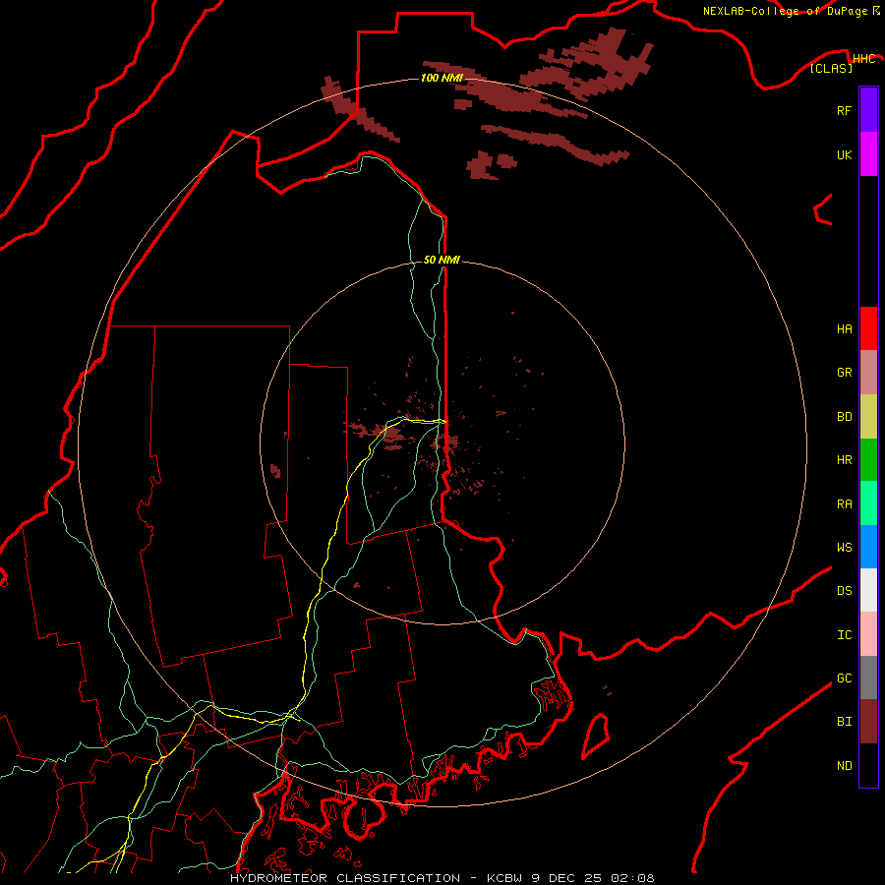885x885 pixels.
Task: Click the 'BI' legend label text
Action: [844, 722]
